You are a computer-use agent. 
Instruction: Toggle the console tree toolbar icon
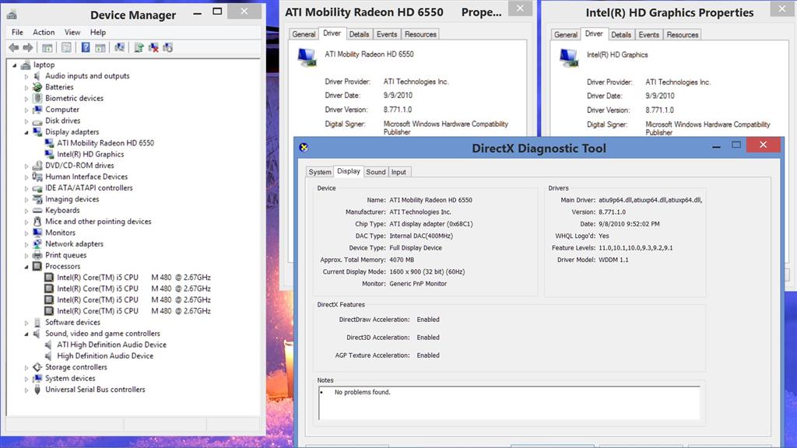[x=47, y=47]
